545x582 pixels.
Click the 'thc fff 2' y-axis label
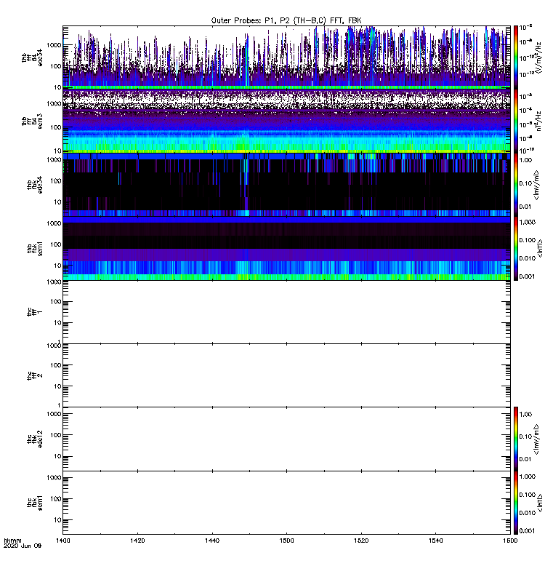[x=35, y=375]
